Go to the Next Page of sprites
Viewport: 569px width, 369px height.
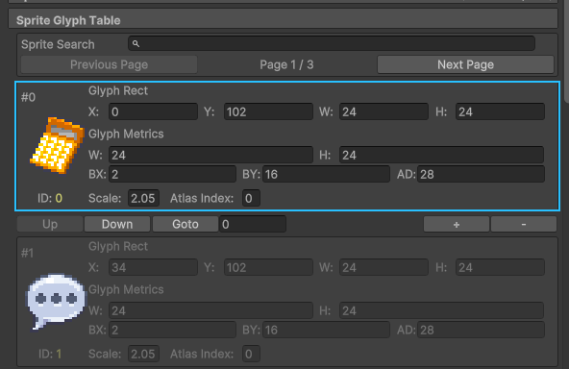(x=465, y=64)
